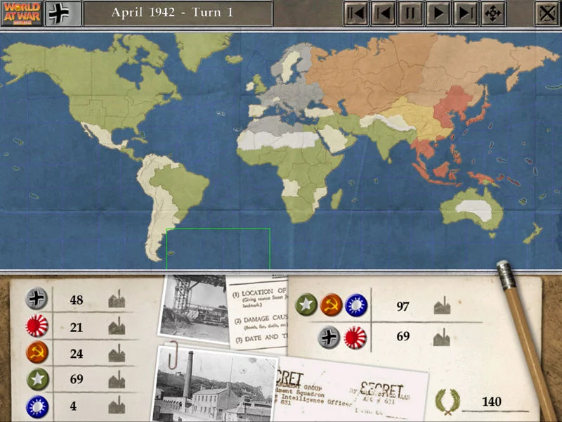Image resolution: width=562 pixels, height=422 pixels.
Task: Click Japan home islands on the map
Action: (479, 114)
